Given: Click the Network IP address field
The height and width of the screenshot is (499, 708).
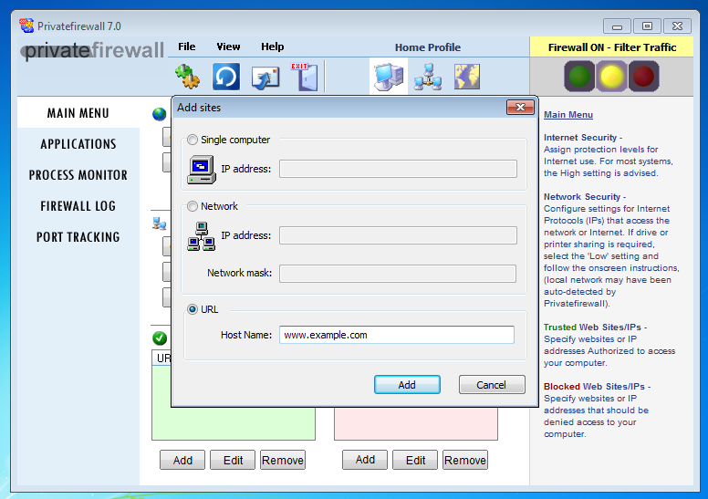Looking at the screenshot, I should point(398,235).
